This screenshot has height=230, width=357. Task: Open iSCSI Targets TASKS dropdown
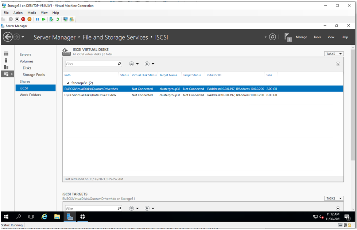click(x=334, y=198)
